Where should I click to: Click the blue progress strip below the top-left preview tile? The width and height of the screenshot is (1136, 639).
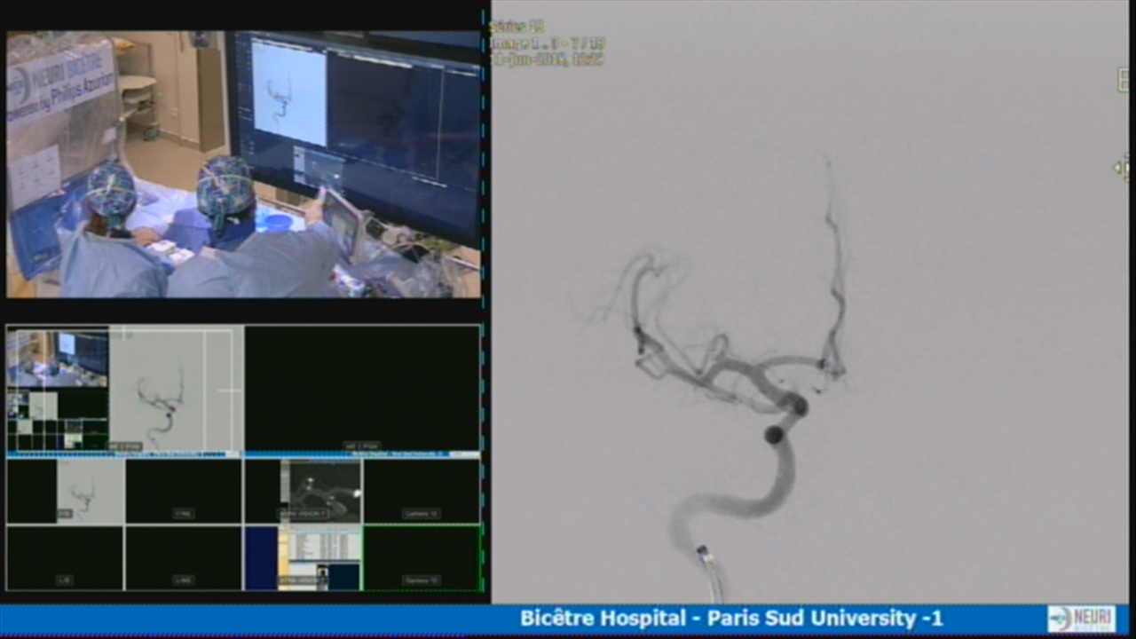[x=124, y=455]
